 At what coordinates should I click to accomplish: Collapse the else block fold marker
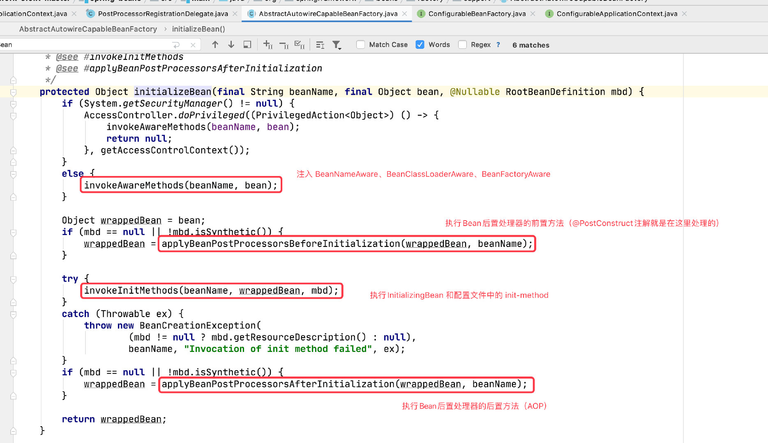[13, 174]
